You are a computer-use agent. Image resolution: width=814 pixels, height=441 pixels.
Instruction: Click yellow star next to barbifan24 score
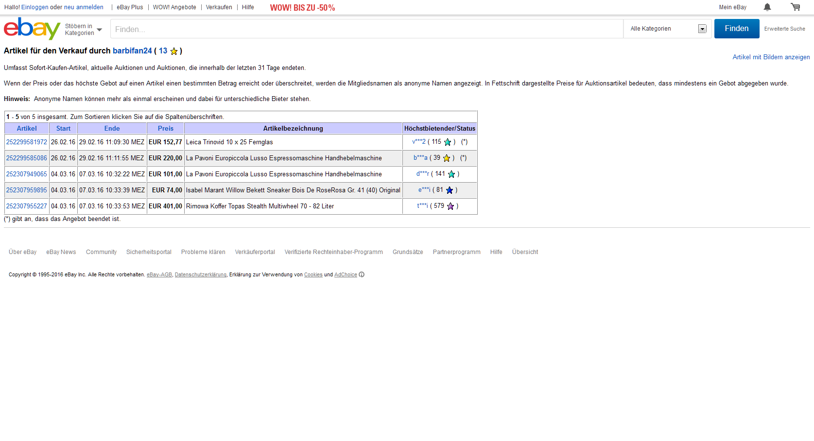point(174,51)
